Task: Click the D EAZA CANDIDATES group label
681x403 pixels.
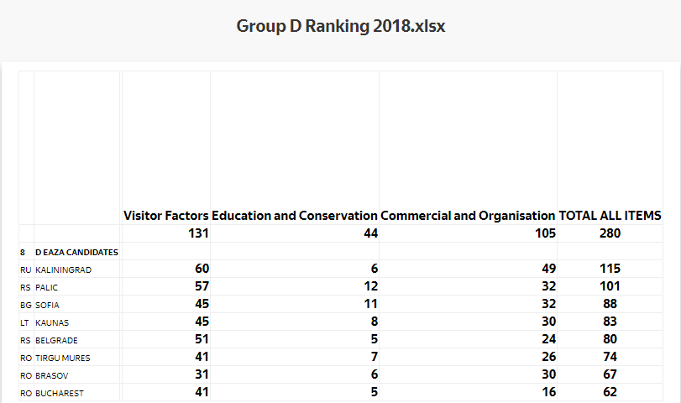Action: [x=76, y=252]
